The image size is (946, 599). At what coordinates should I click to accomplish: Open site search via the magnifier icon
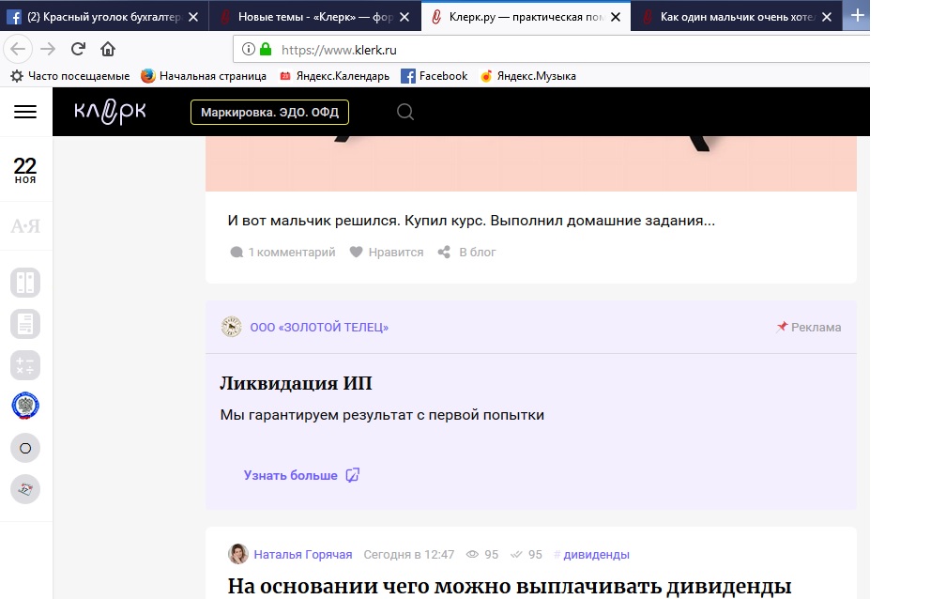(405, 112)
